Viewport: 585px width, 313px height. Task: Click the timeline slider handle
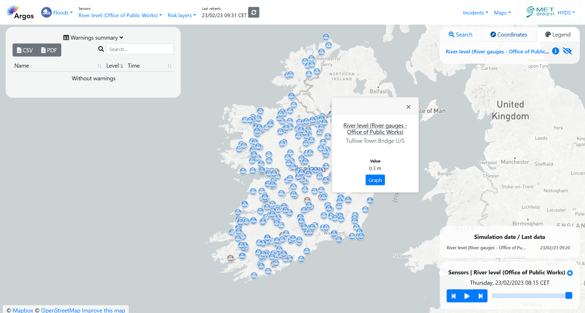pos(569,295)
